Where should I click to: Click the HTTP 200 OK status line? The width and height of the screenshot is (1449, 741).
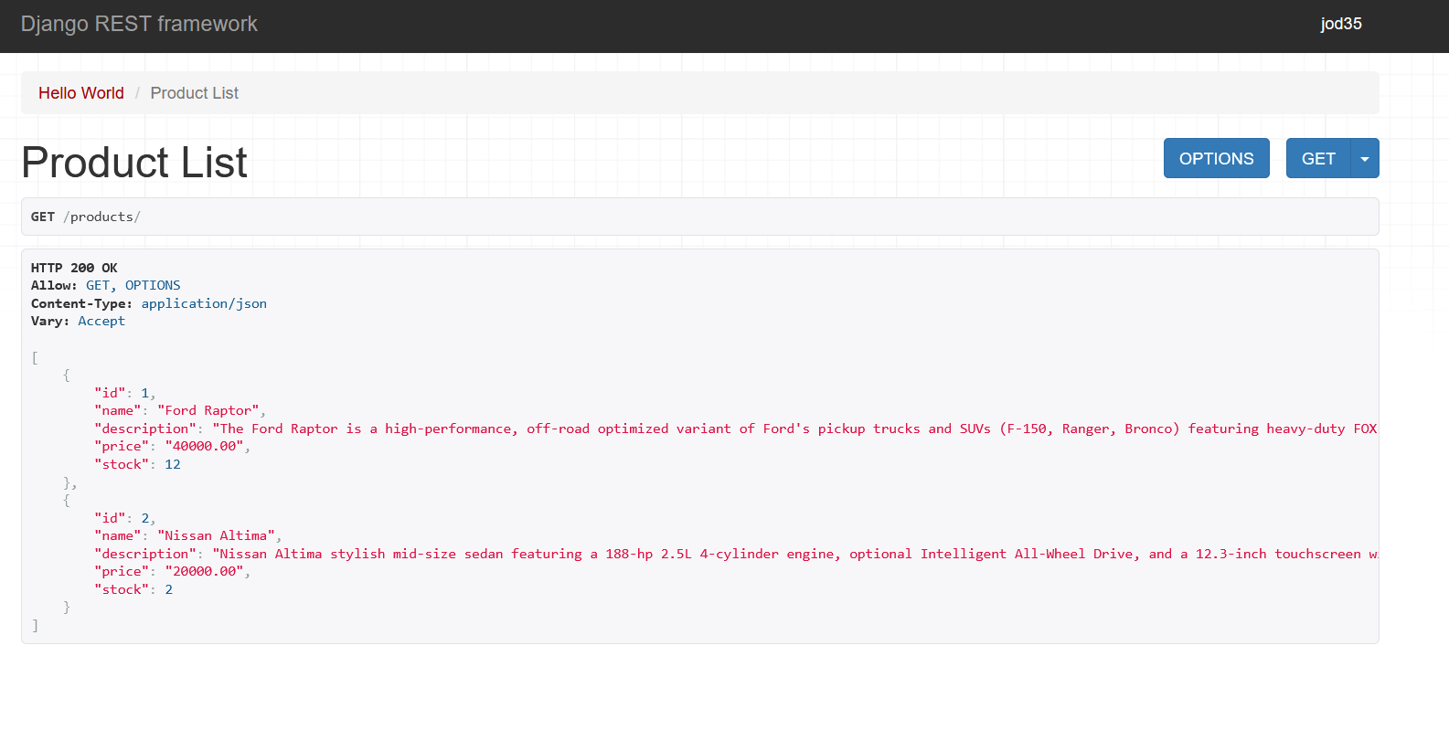[74, 268]
